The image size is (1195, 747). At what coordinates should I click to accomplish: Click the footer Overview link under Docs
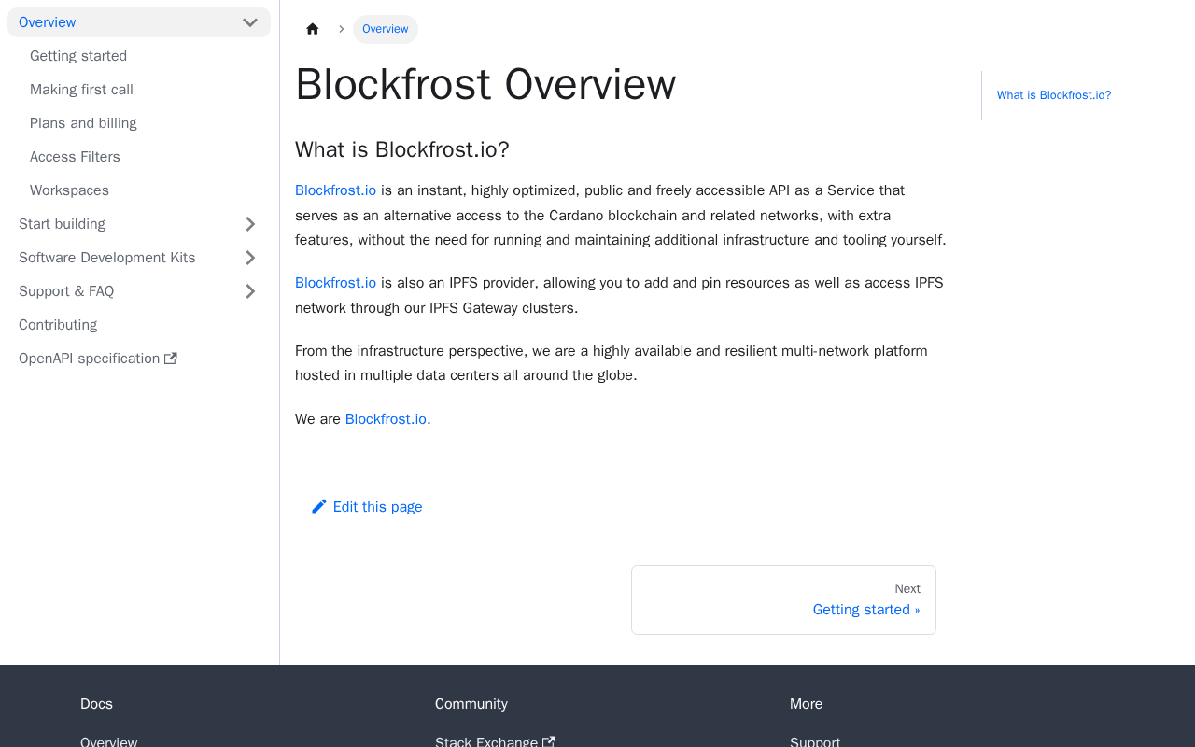point(108,741)
